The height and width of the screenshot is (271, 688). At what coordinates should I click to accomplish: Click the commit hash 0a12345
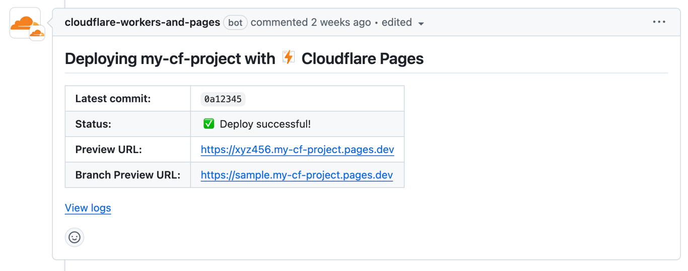(x=223, y=99)
